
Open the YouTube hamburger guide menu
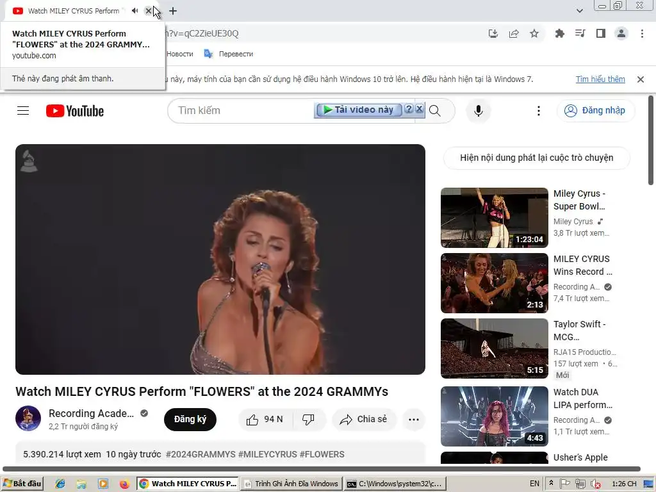click(23, 110)
